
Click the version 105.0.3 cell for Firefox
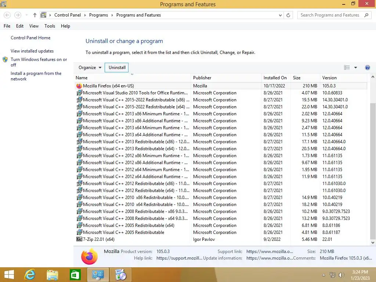coord(329,86)
